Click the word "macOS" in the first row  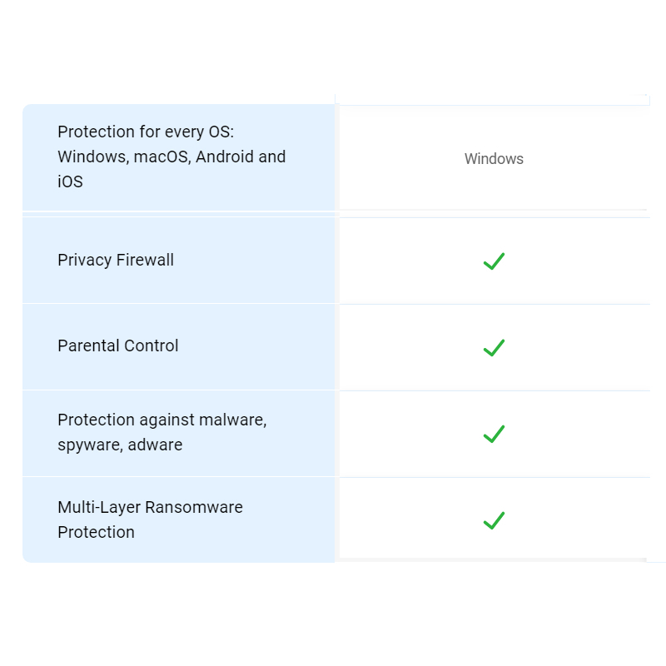pyautogui.click(x=162, y=157)
